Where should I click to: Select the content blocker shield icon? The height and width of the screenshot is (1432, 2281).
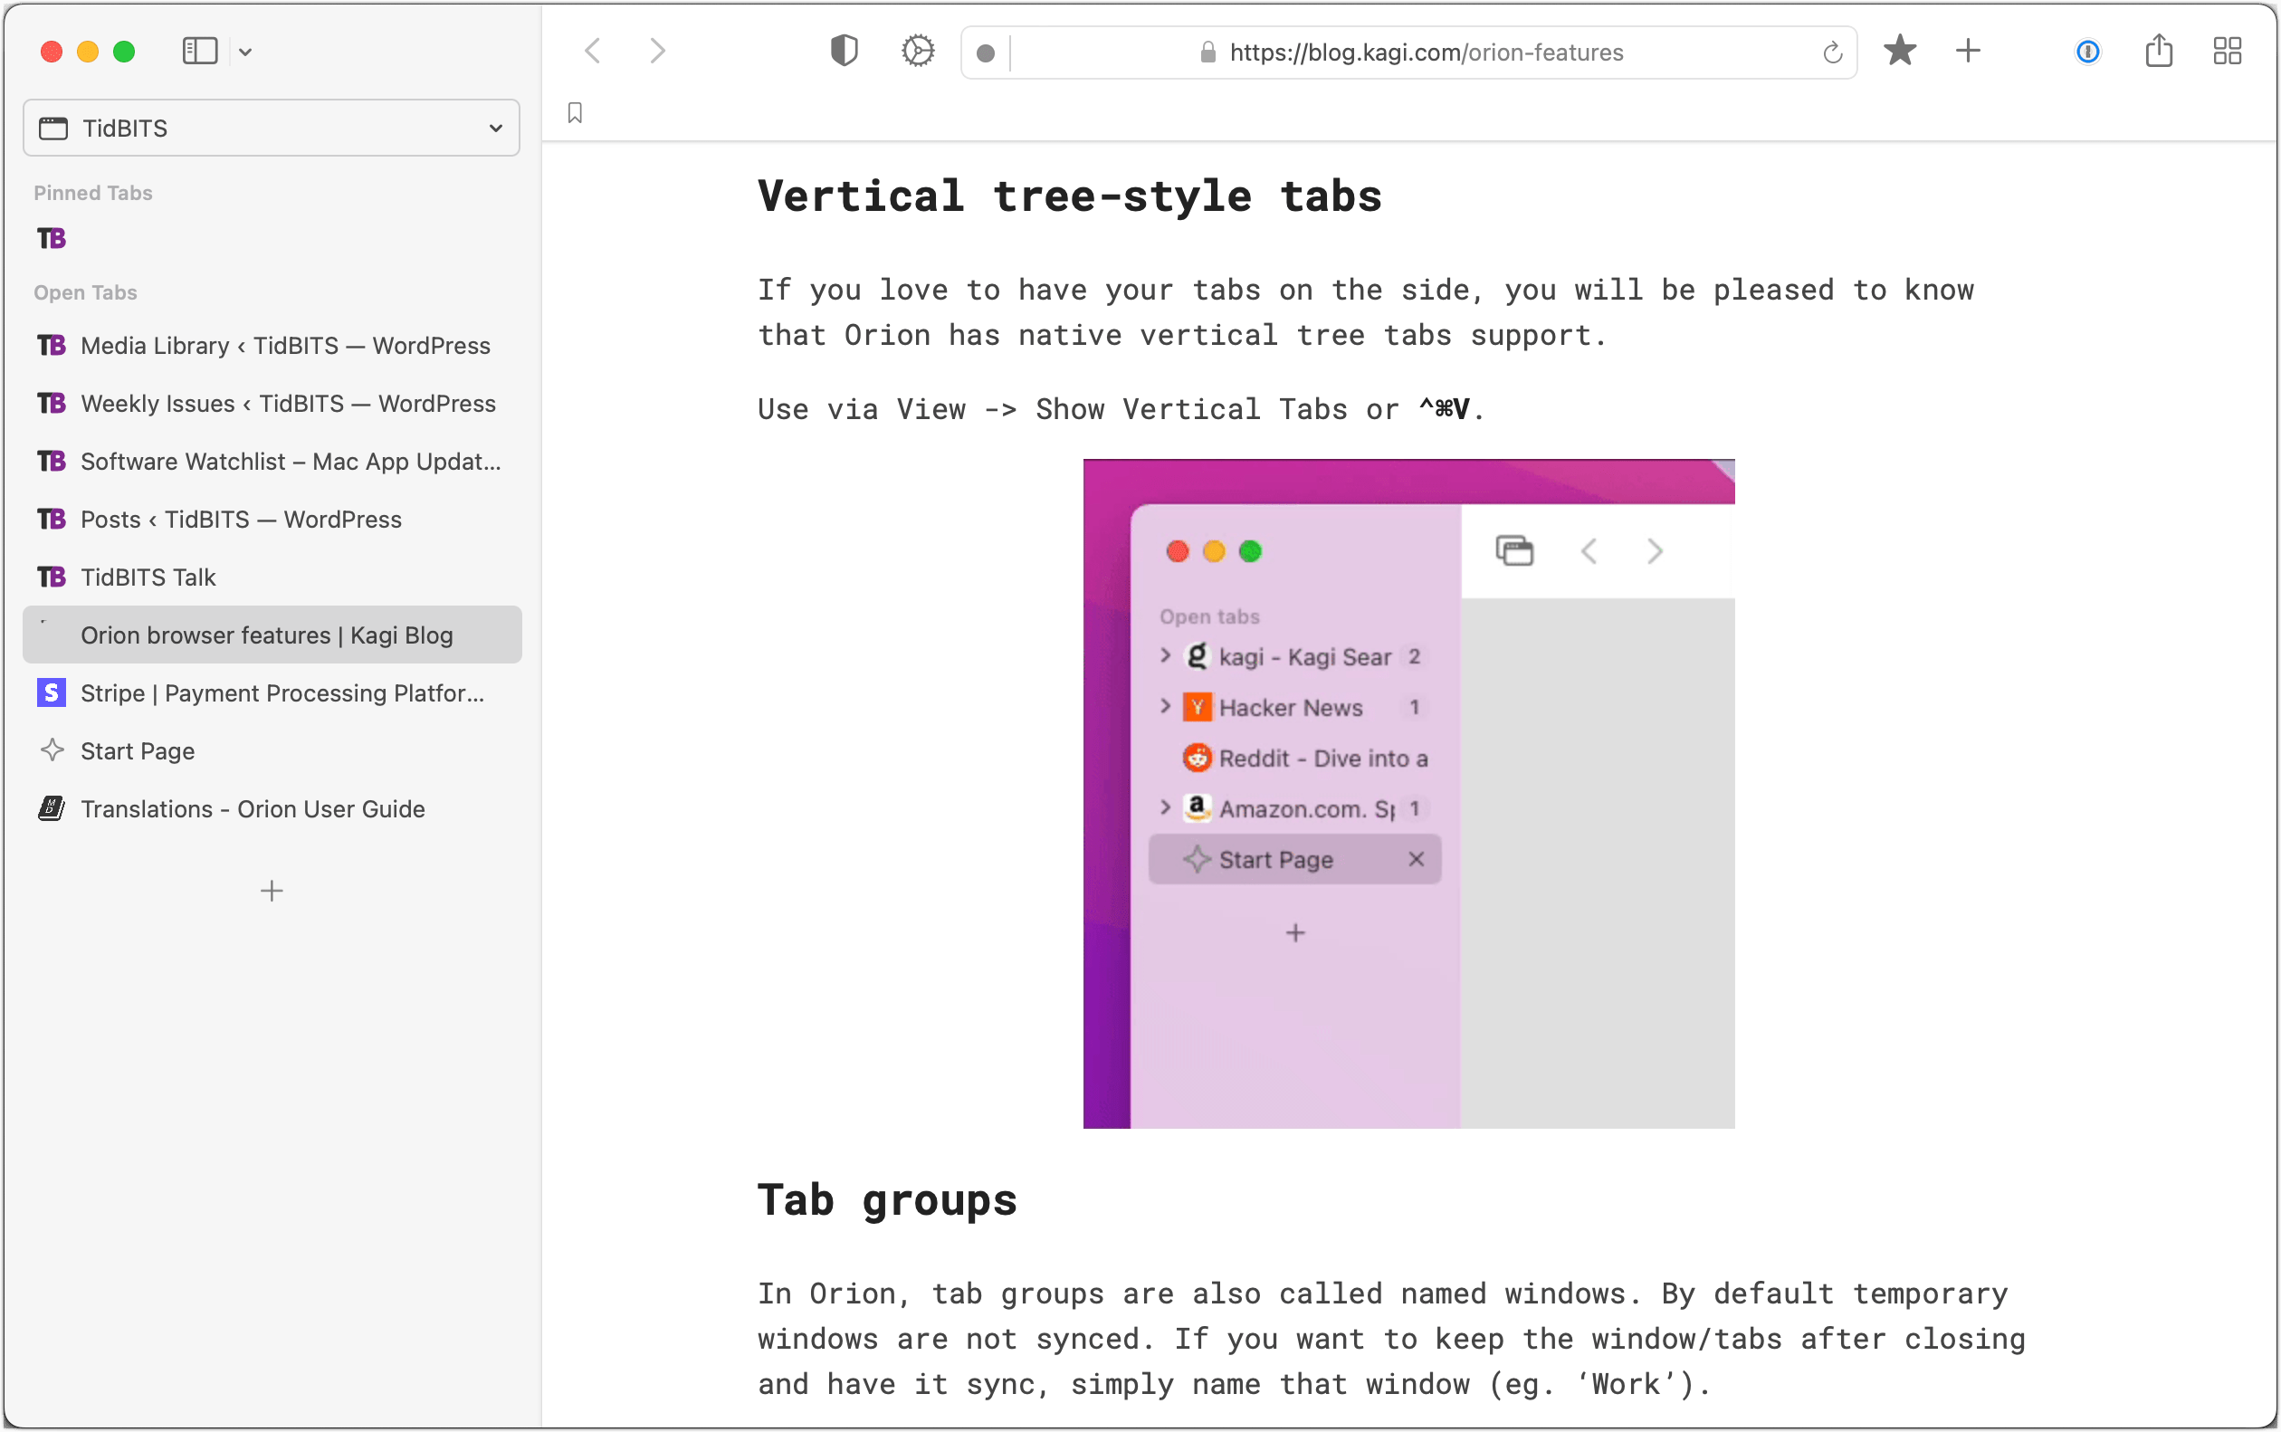pos(842,51)
